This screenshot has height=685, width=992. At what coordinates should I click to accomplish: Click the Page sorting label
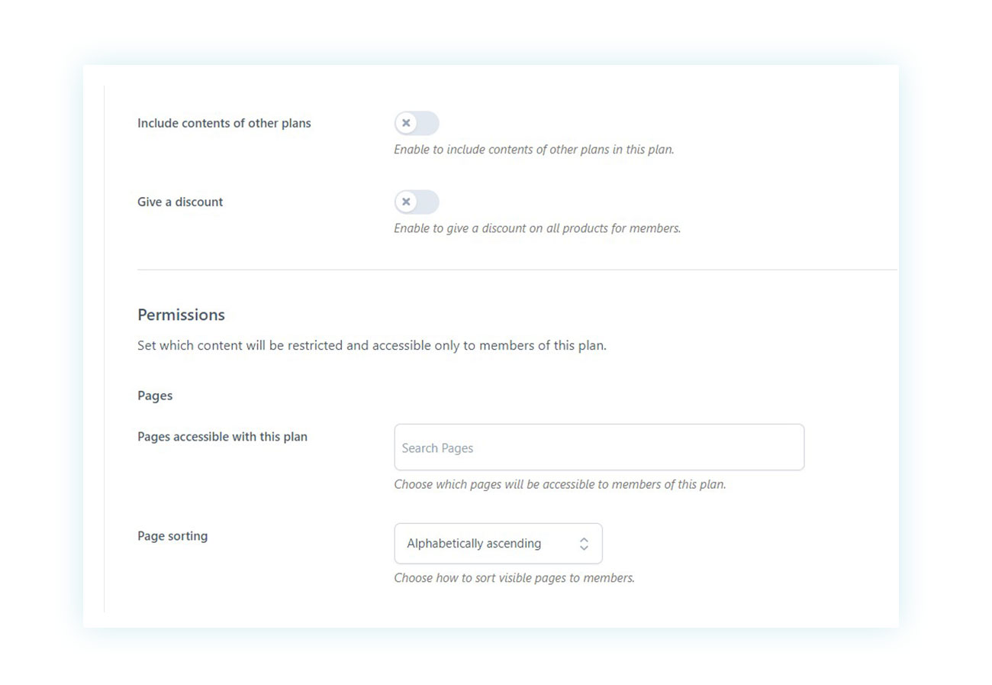pos(172,536)
